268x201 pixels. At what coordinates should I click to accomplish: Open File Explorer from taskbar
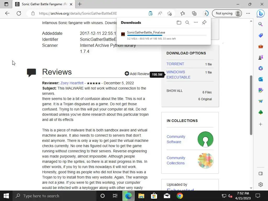(141, 196)
